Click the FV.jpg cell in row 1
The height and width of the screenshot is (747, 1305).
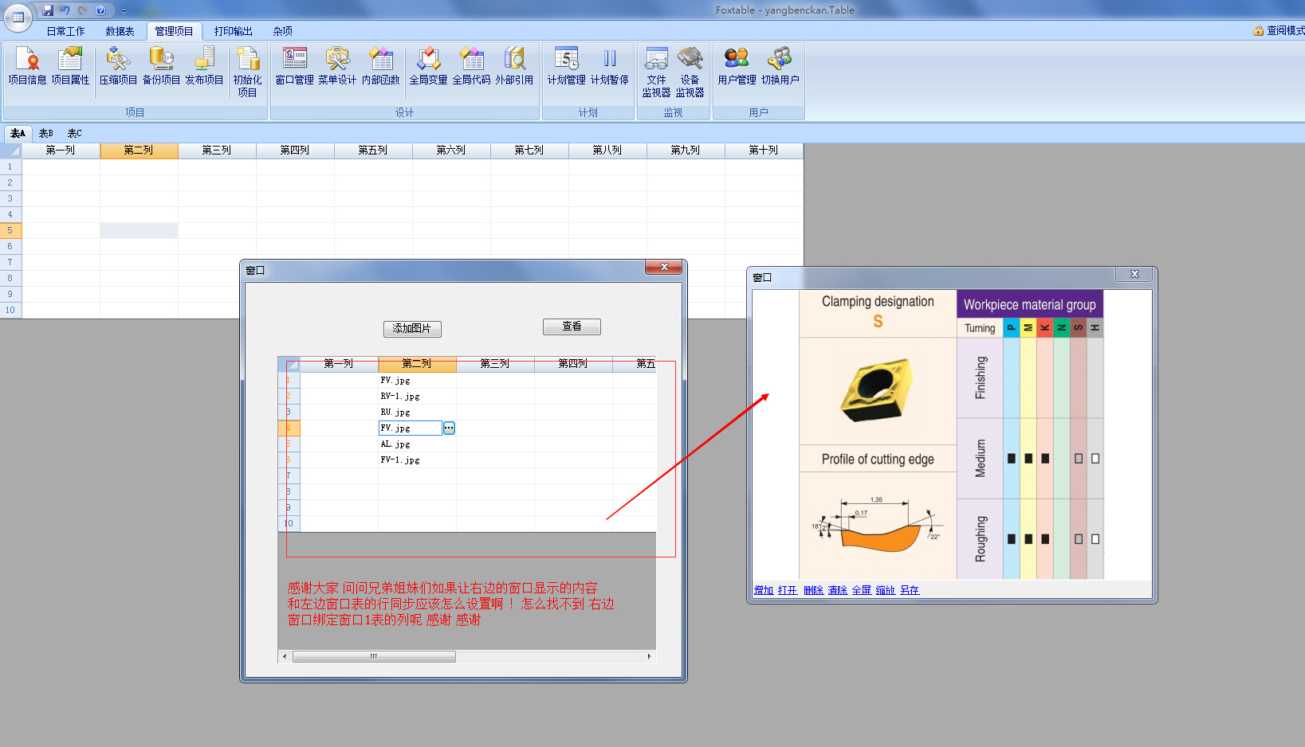(417, 381)
